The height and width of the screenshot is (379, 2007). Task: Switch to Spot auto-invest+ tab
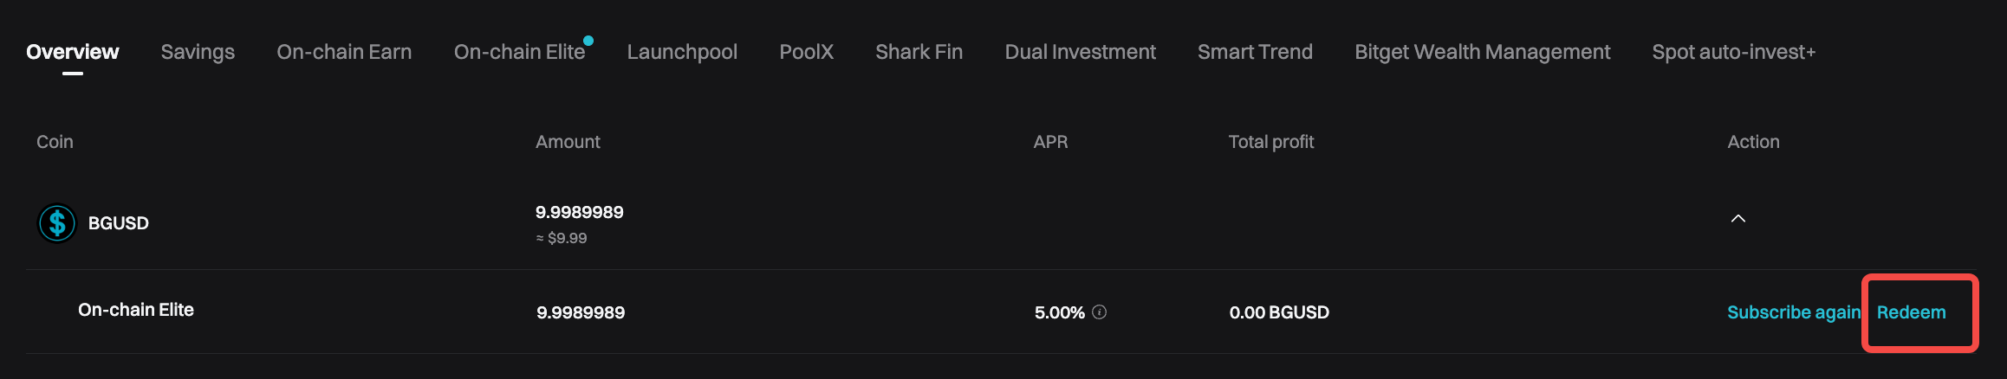click(x=1733, y=52)
